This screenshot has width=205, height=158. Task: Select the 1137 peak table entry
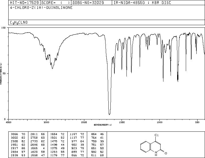click(x=77, y=137)
